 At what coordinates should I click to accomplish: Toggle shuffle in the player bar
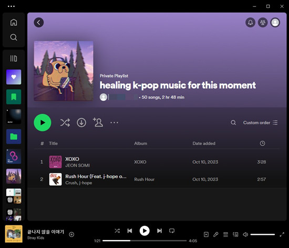[117, 231]
